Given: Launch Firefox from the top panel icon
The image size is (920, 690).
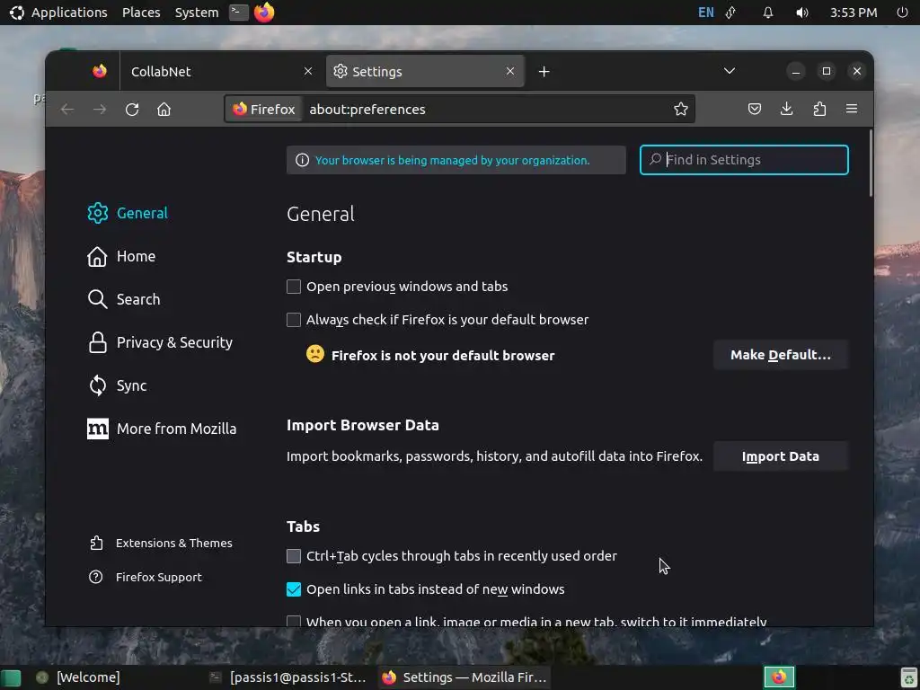Looking at the screenshot, I should [264, 12].
